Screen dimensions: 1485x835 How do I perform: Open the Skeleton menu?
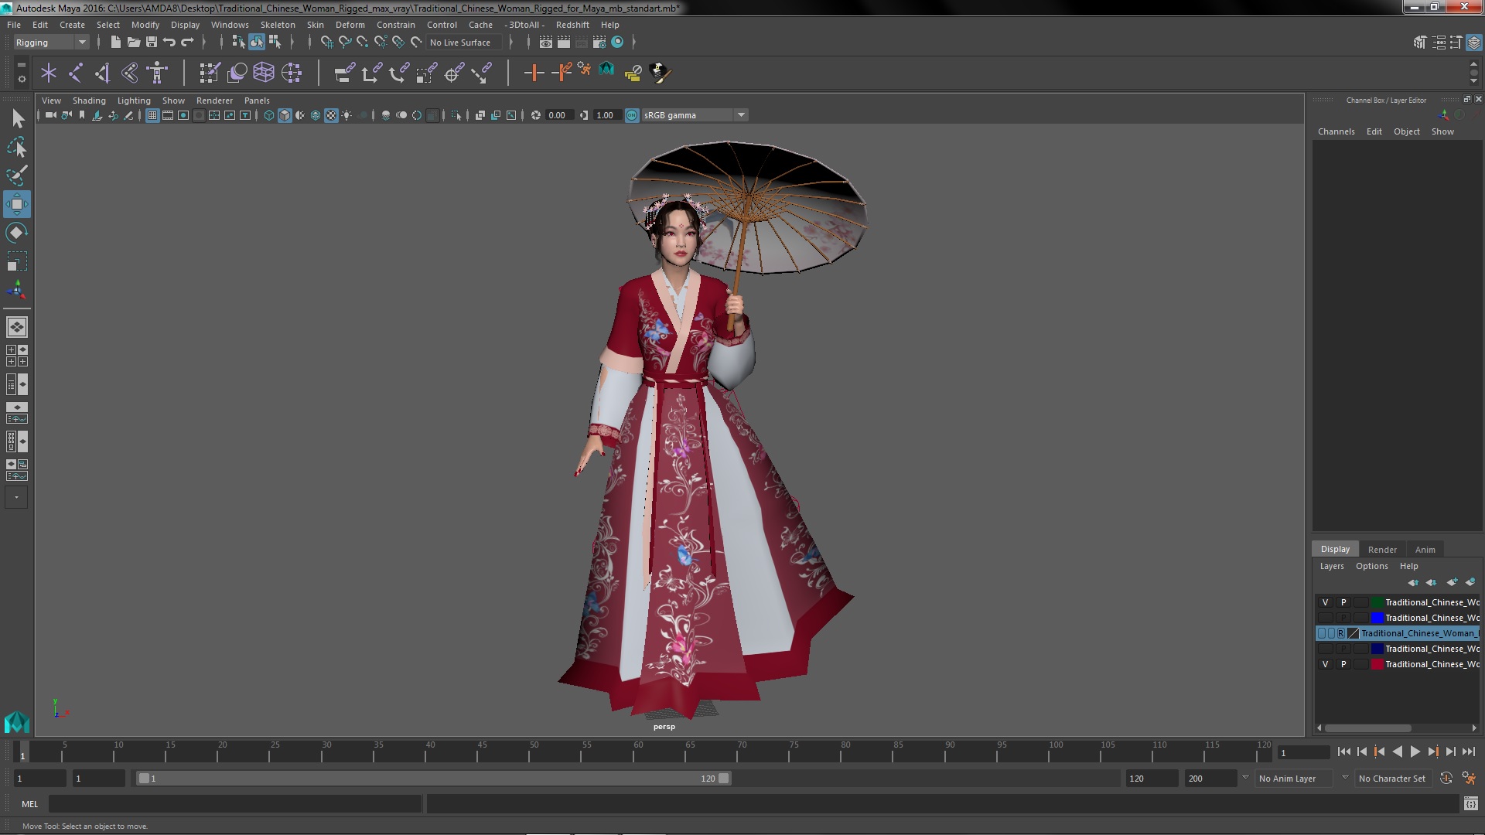tap(278, 25)
